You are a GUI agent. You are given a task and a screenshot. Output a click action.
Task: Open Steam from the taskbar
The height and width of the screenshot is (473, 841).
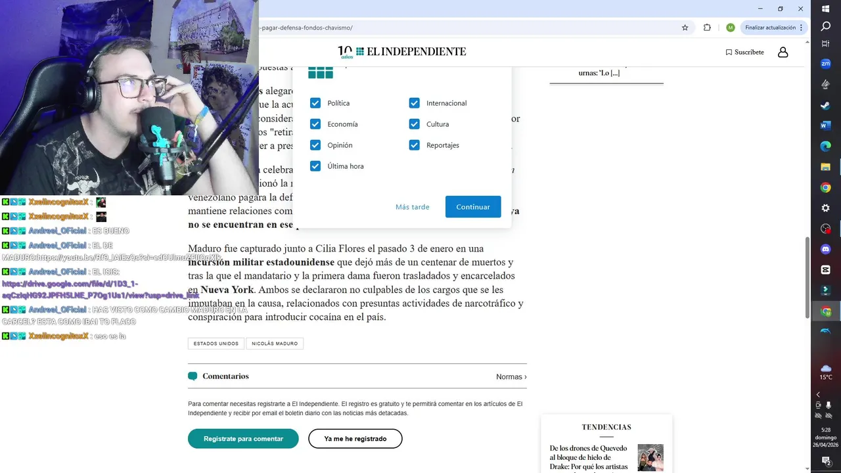pos(826,105)
